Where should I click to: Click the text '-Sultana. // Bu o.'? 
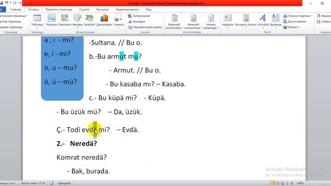(115, 43)
